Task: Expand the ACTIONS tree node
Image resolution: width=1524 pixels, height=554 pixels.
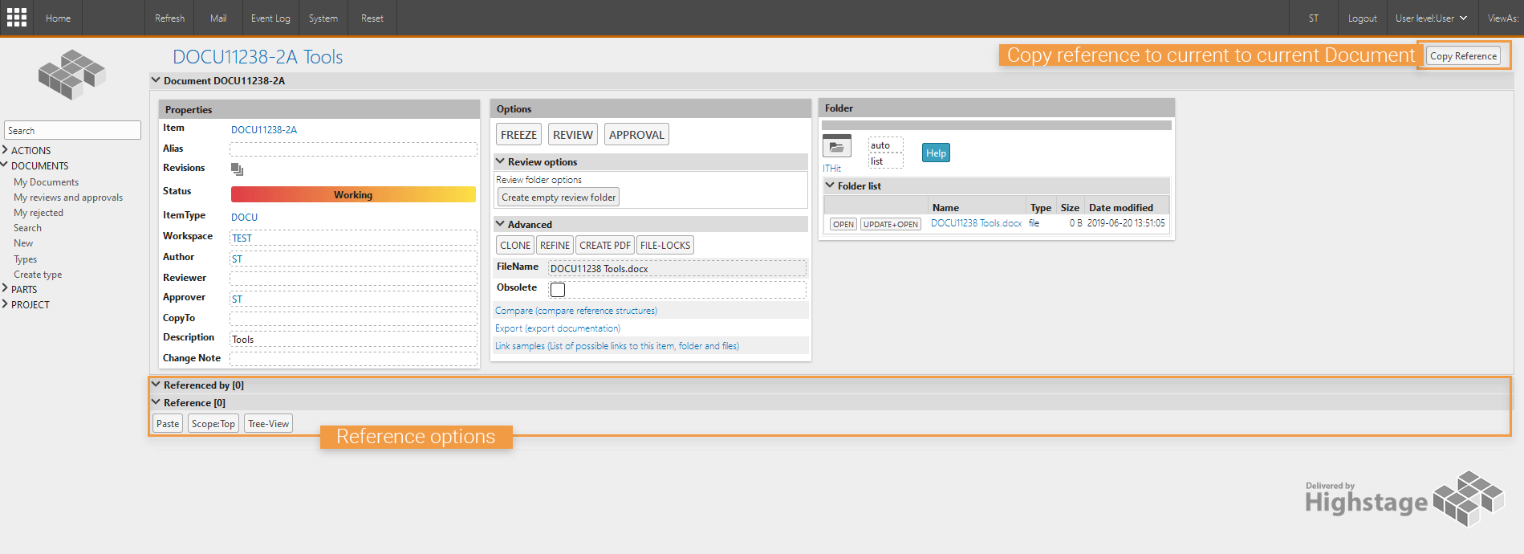Action: 5,150
